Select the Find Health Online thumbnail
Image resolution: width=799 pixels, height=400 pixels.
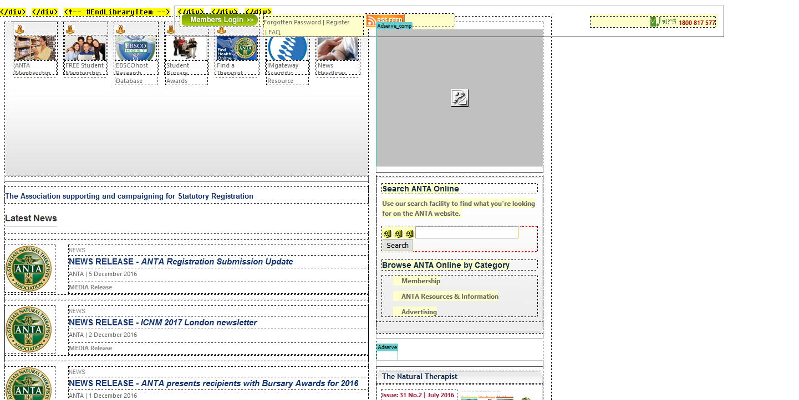[x=237, y=48]
